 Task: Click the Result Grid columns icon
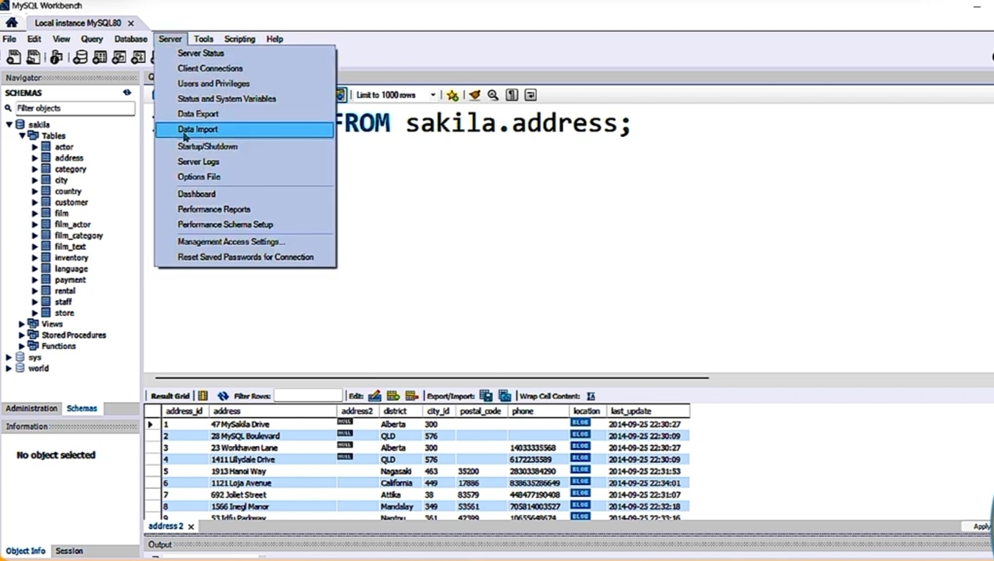pyautogui.click(x=203, y=396)
